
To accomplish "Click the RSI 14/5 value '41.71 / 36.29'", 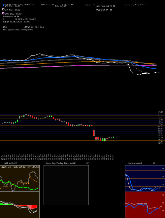I will pos(29,19).
